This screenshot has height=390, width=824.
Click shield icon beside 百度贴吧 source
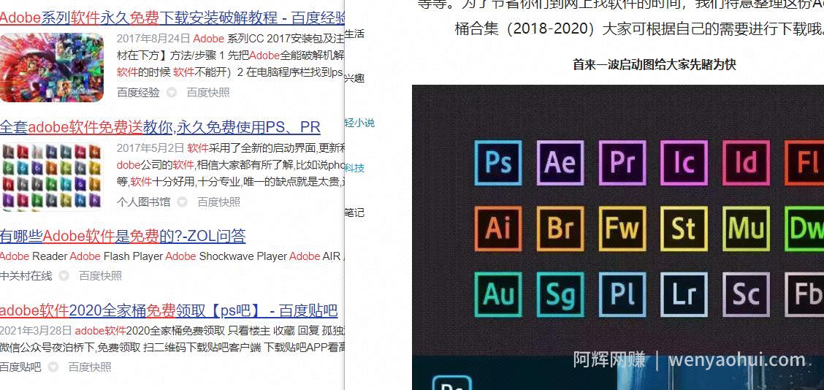point(53,367)
